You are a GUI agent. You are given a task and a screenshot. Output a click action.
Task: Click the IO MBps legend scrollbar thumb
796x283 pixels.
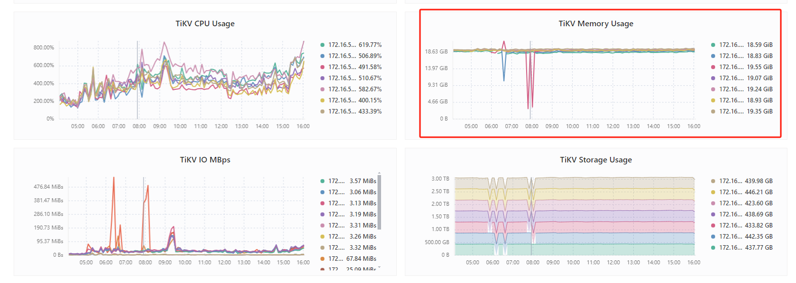(379, 202)
